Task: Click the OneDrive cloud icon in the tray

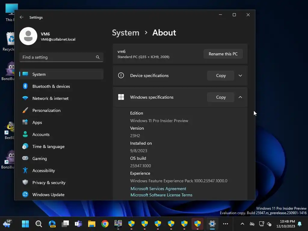Action: [x=252, y=224]
